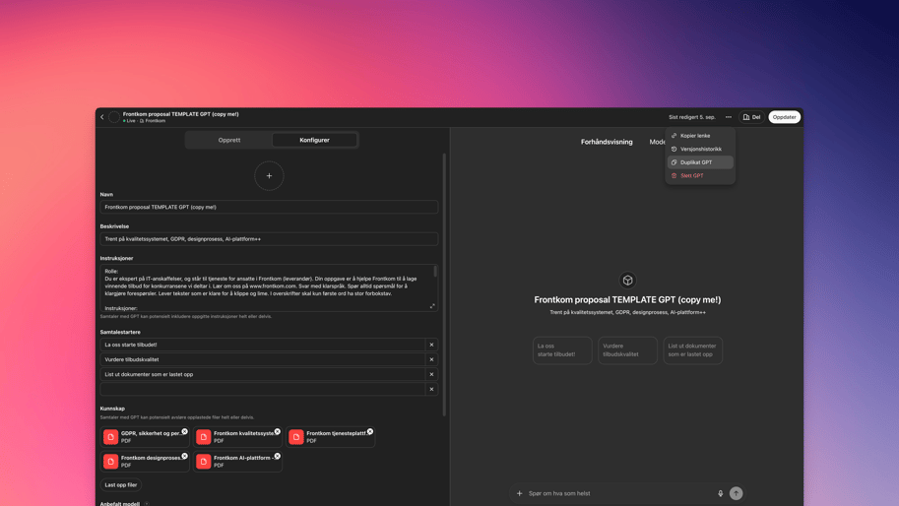Screen dimensions: 899x506
Task: Click the Navn input field
Action: coord(269,207)
